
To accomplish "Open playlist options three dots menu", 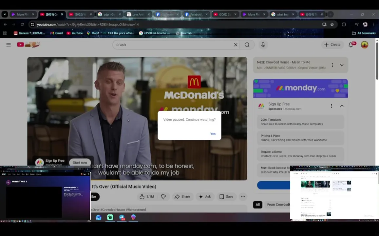I will 332,65.
